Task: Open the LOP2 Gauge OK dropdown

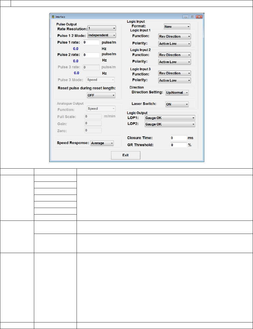Action: coord(170,124)
